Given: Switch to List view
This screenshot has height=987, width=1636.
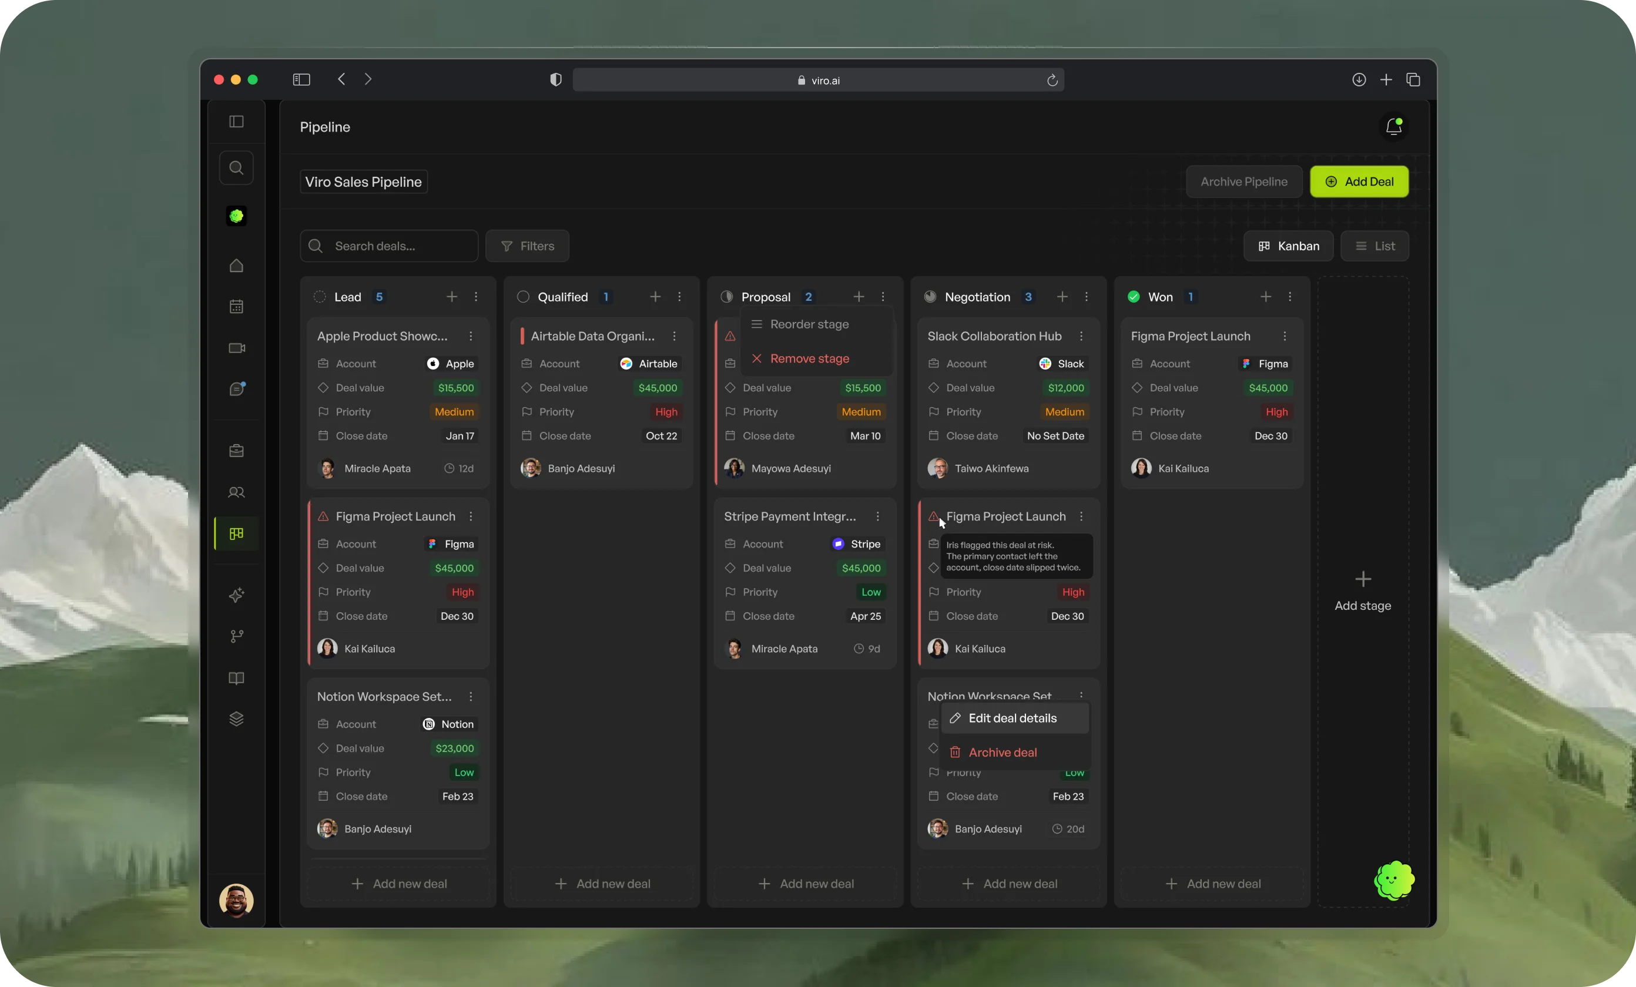Looking at the screenshot, I should pos(1374,246).
